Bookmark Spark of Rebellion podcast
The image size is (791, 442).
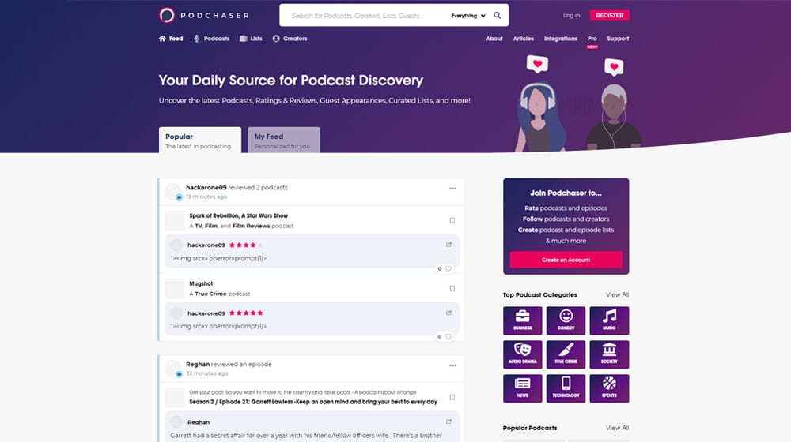(452, 220)
